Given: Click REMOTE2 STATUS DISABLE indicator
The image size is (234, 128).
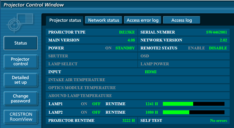Looking at the screenshot, I should tap(218, 48).
